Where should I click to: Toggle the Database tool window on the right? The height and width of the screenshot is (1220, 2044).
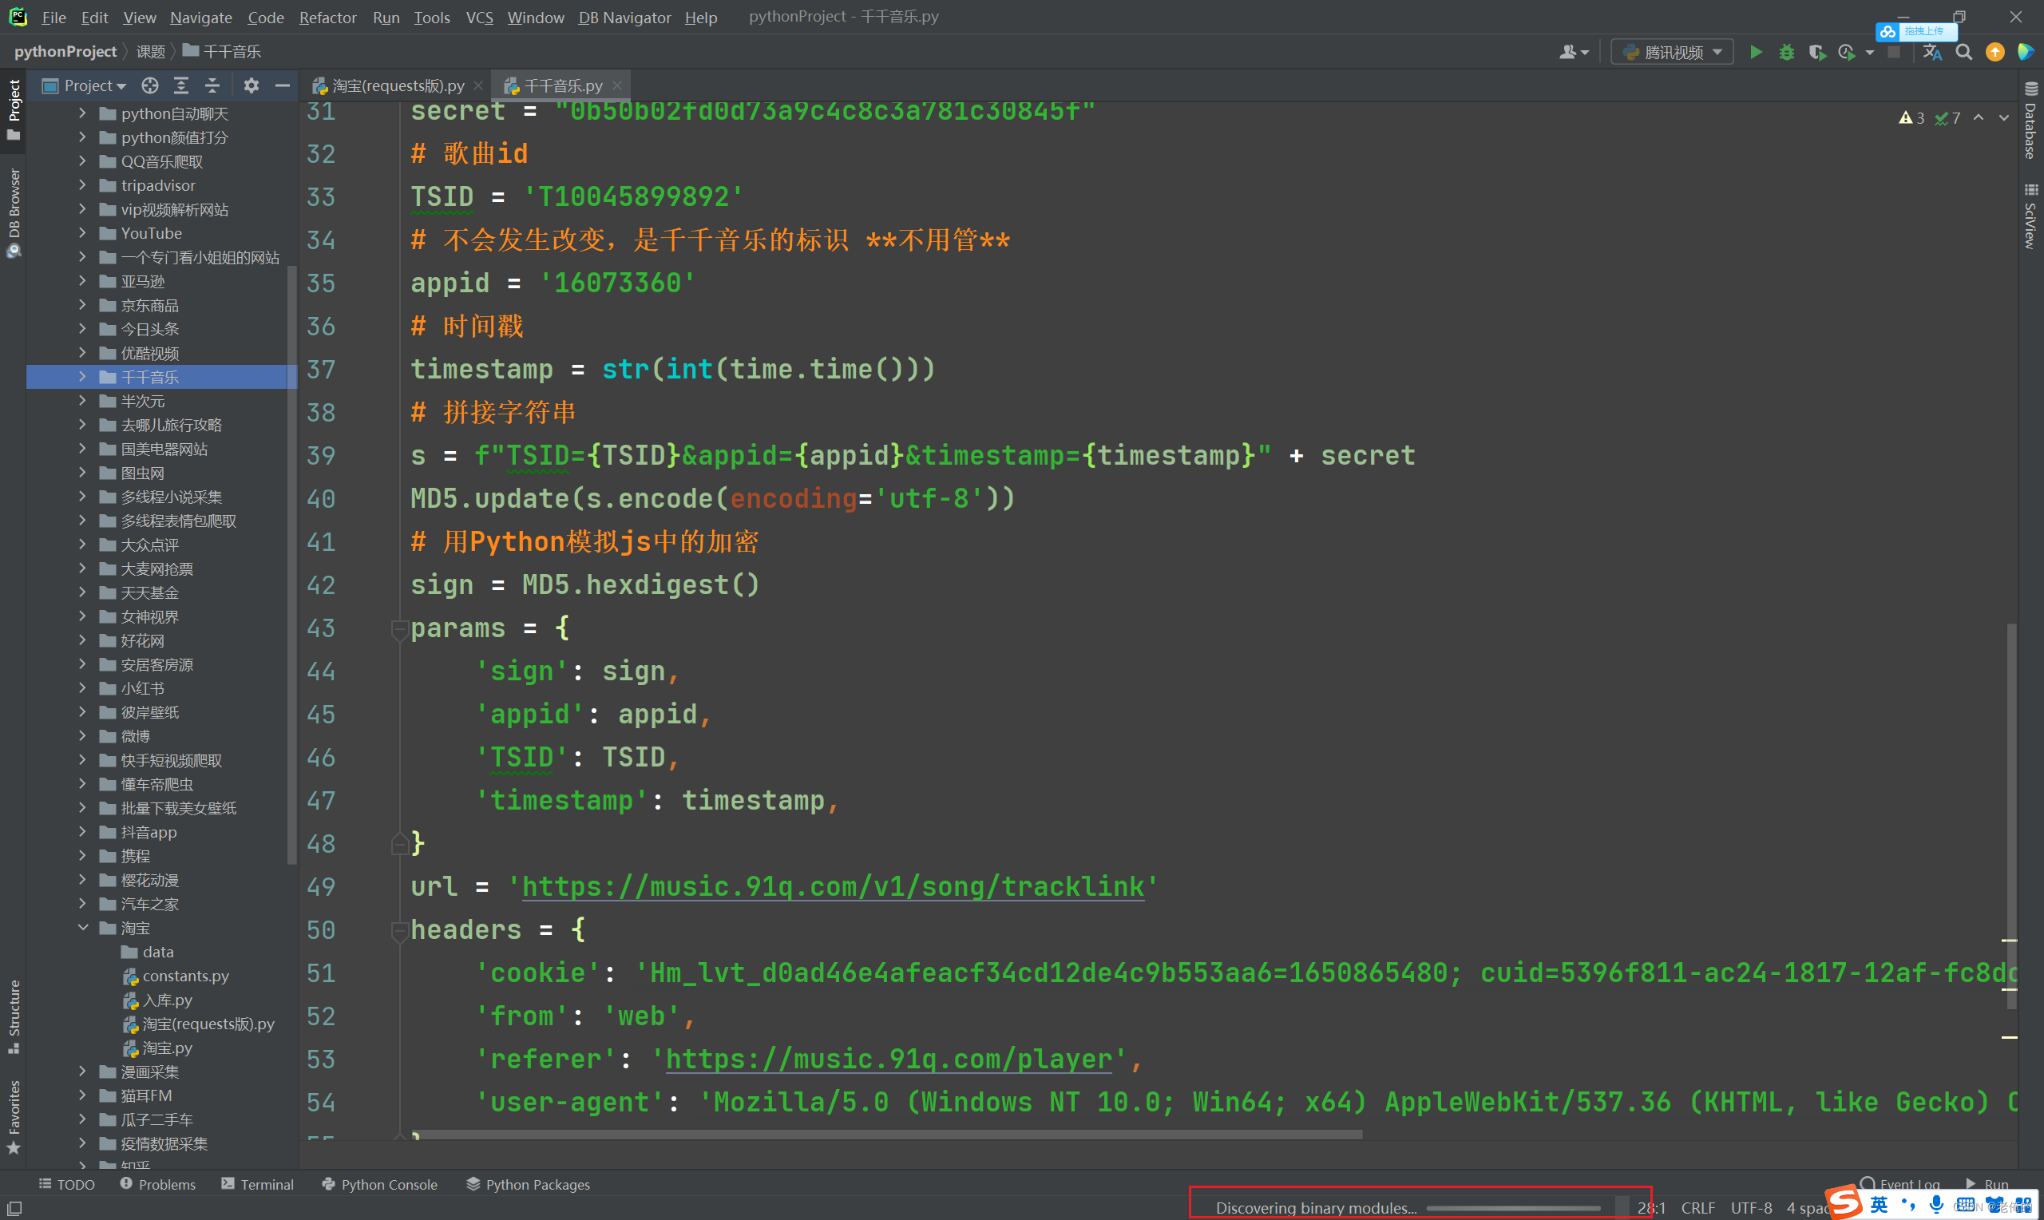click(2032, 132)
